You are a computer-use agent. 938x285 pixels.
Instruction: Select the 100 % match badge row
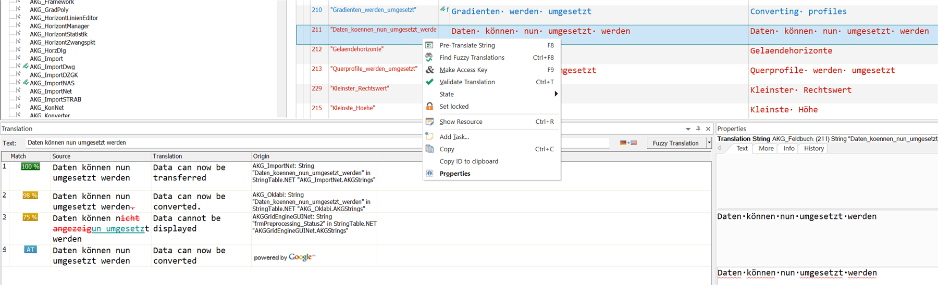[x=30, y=167]
